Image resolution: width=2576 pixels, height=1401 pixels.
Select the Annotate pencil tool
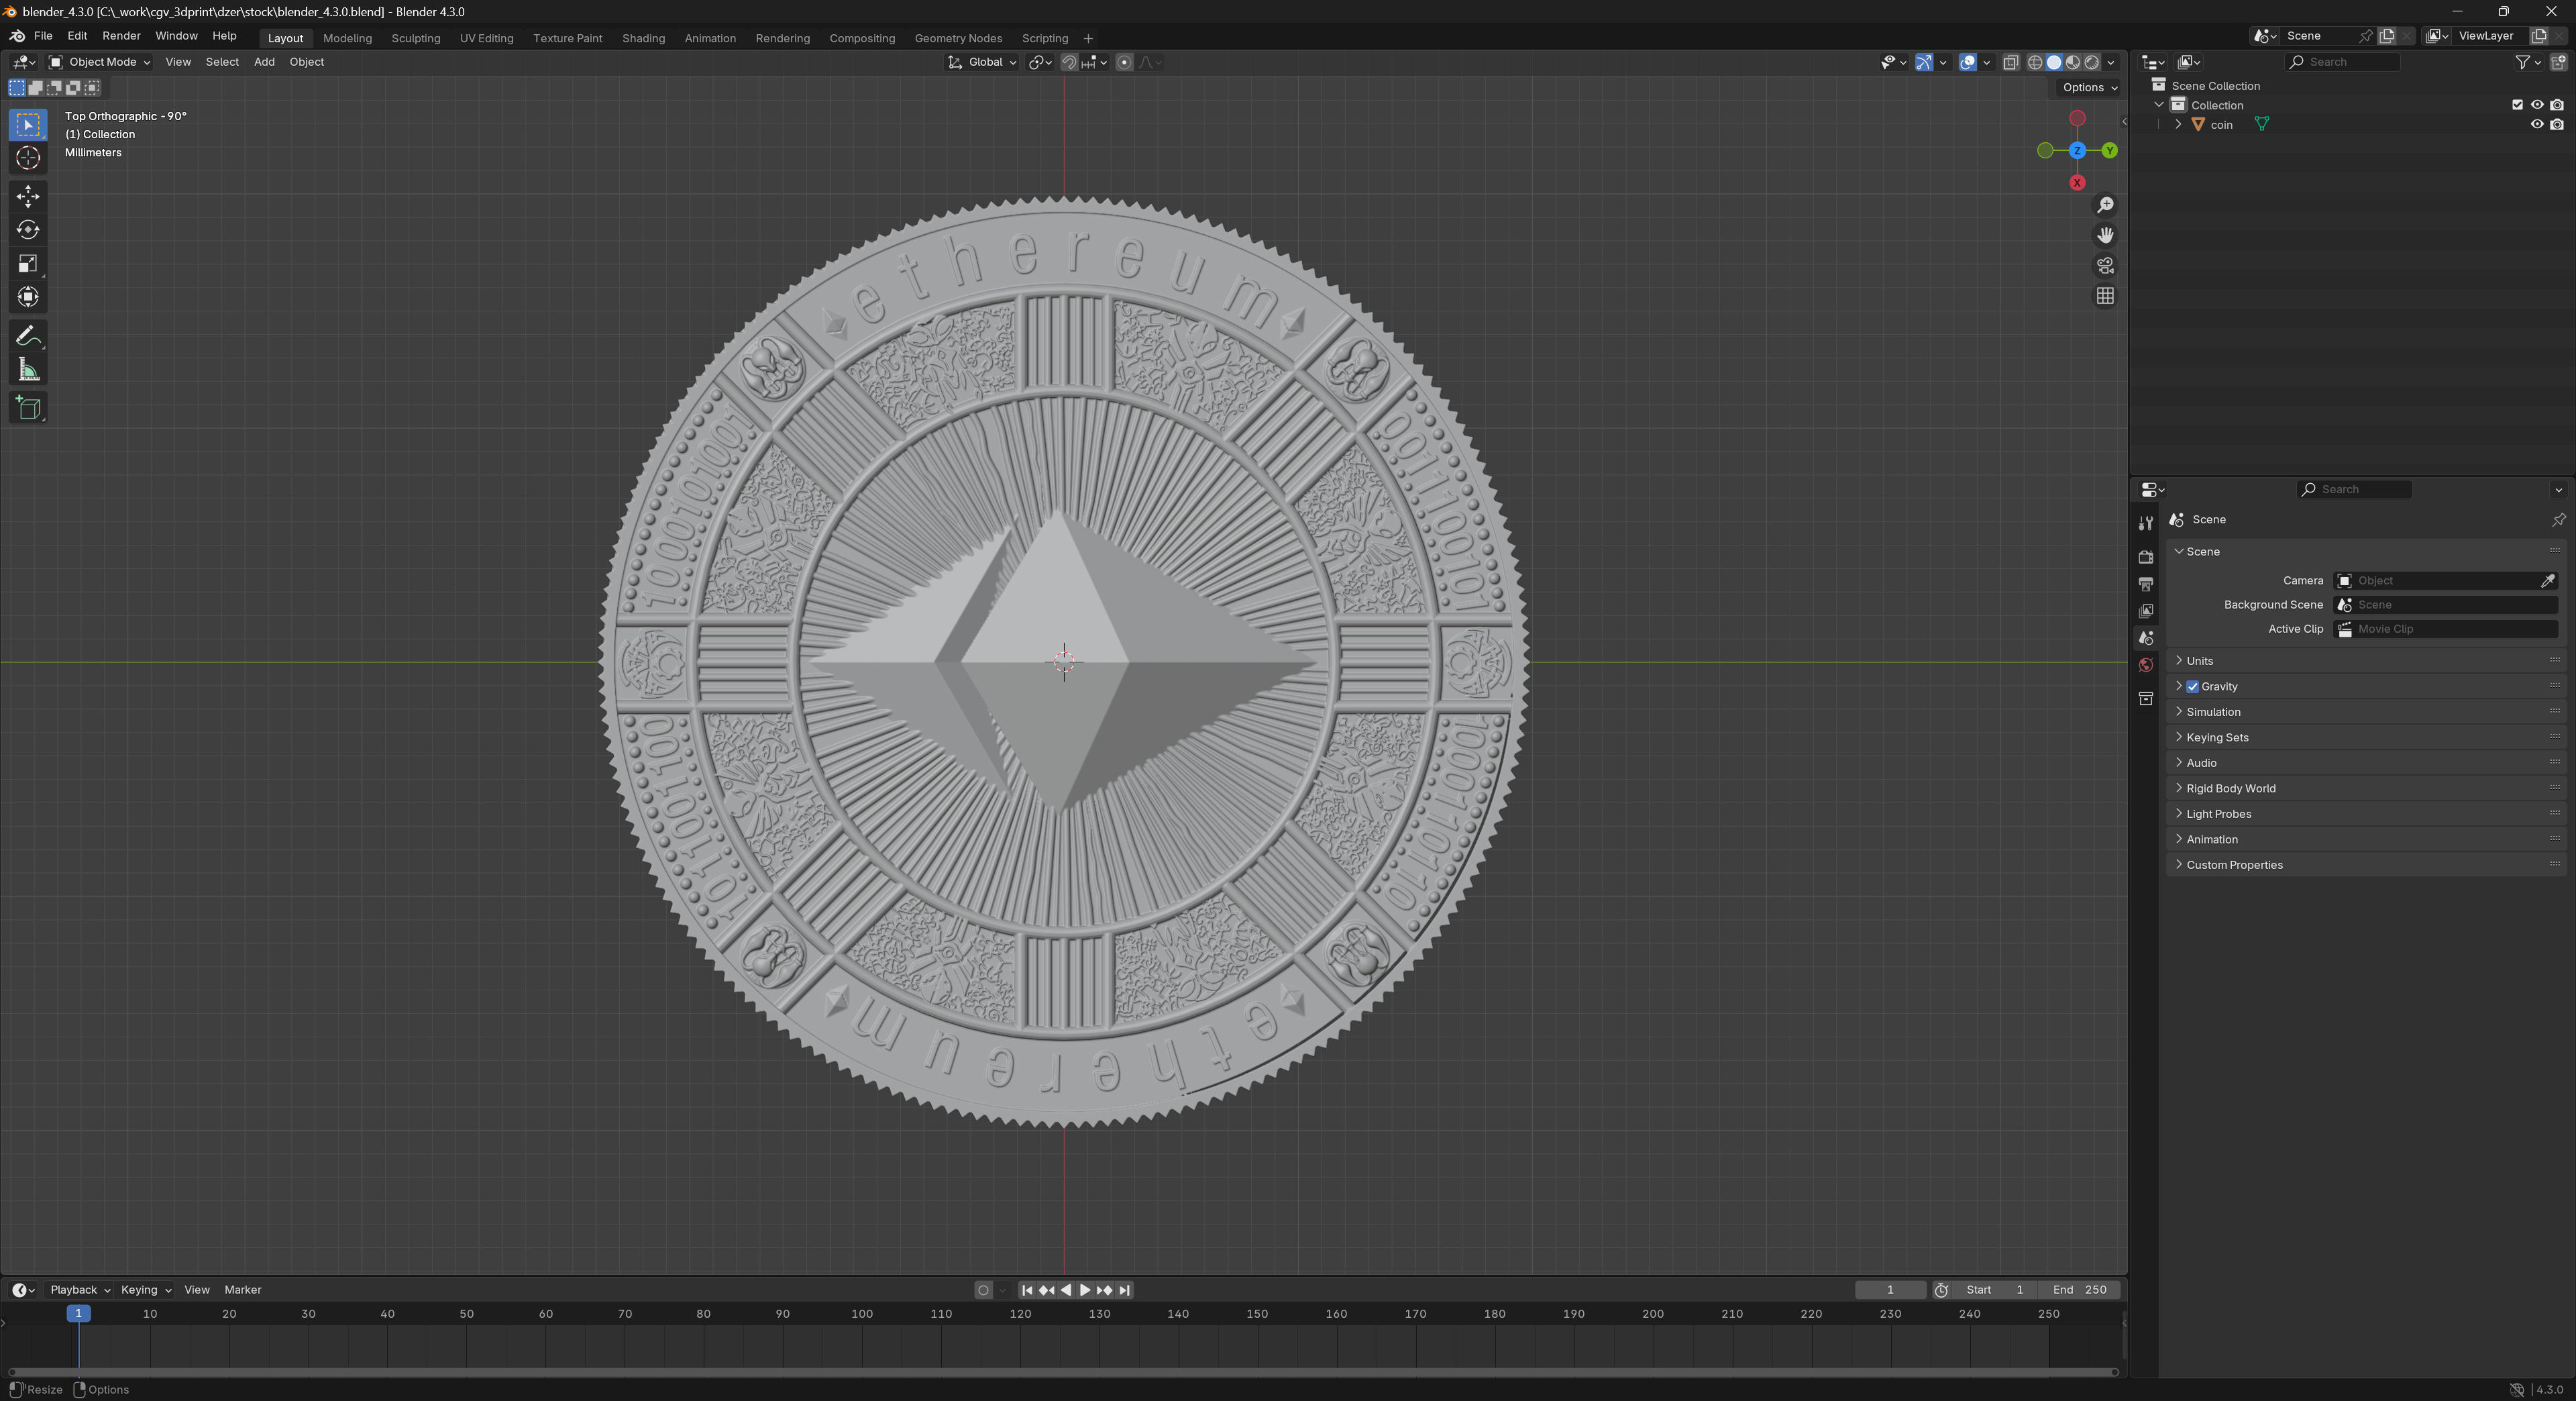click(28, 336)
